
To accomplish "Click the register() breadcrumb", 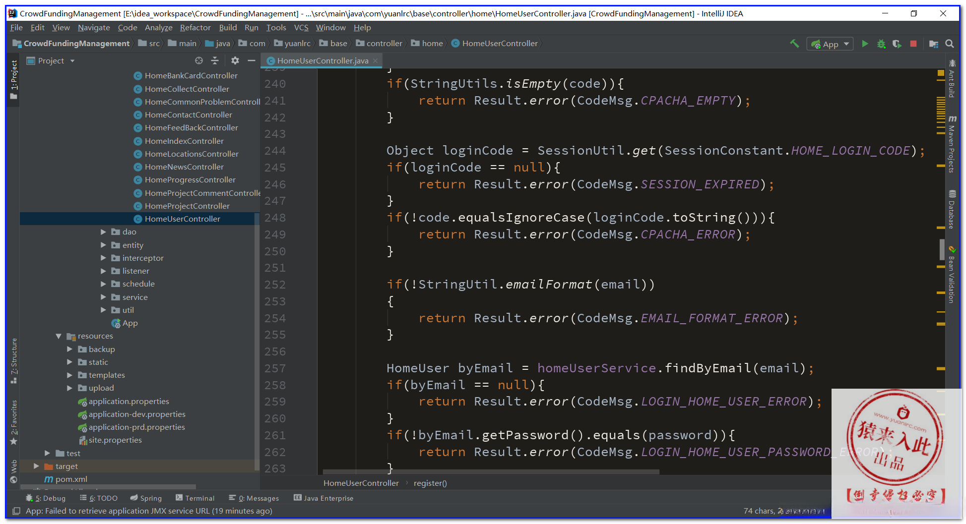I will coord(430,483).
